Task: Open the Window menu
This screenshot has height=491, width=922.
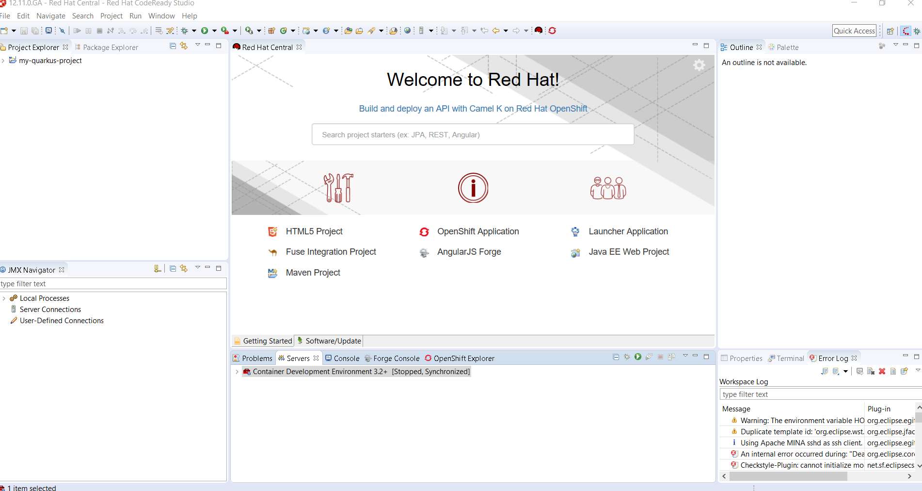Action: [161, 16]
